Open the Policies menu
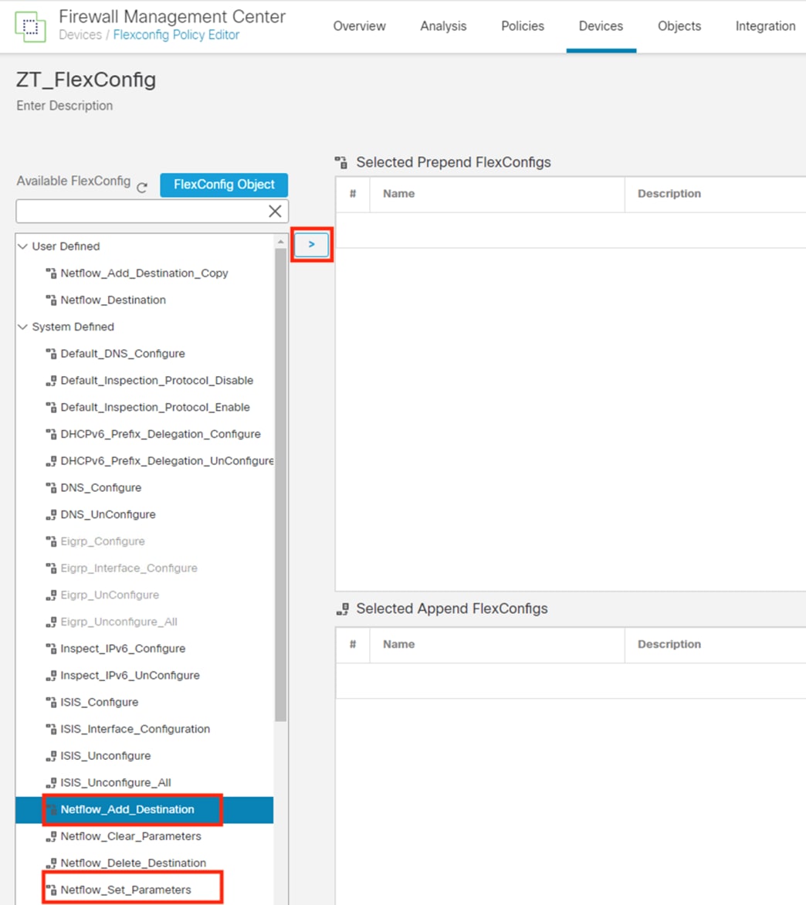806x905 pixels. click(522, 26)
